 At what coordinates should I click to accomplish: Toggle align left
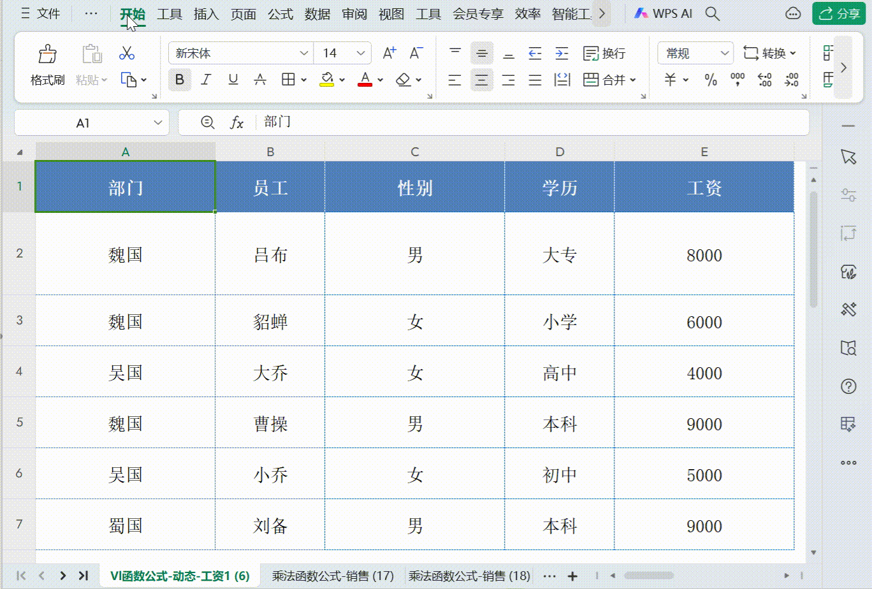point(455,80)
